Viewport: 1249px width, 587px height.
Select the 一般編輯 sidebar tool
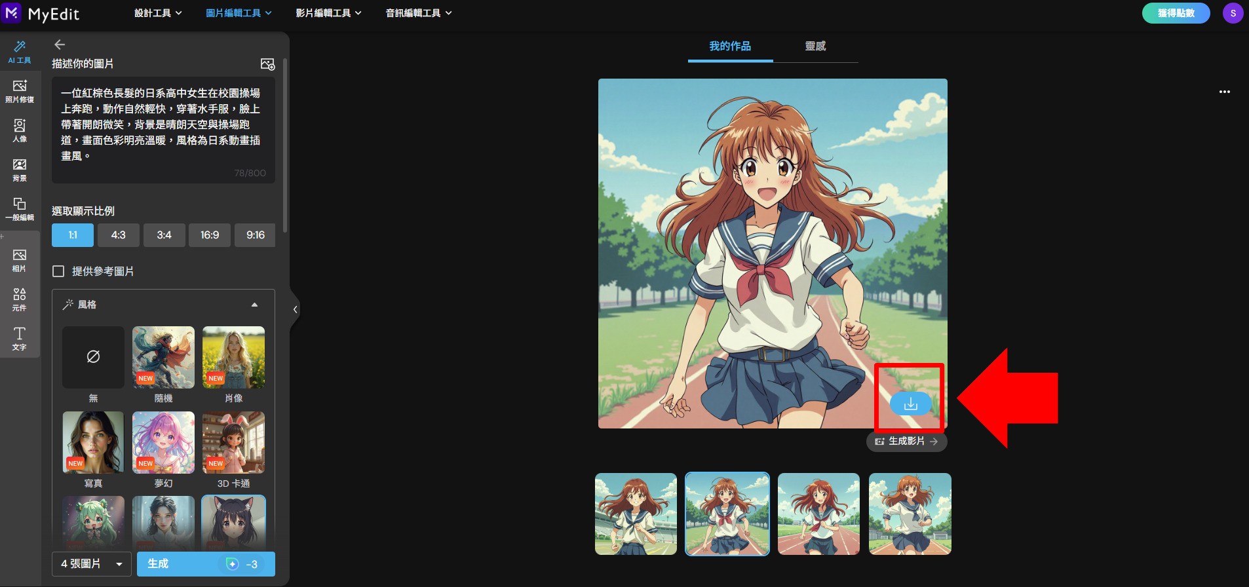pos(20,209)
